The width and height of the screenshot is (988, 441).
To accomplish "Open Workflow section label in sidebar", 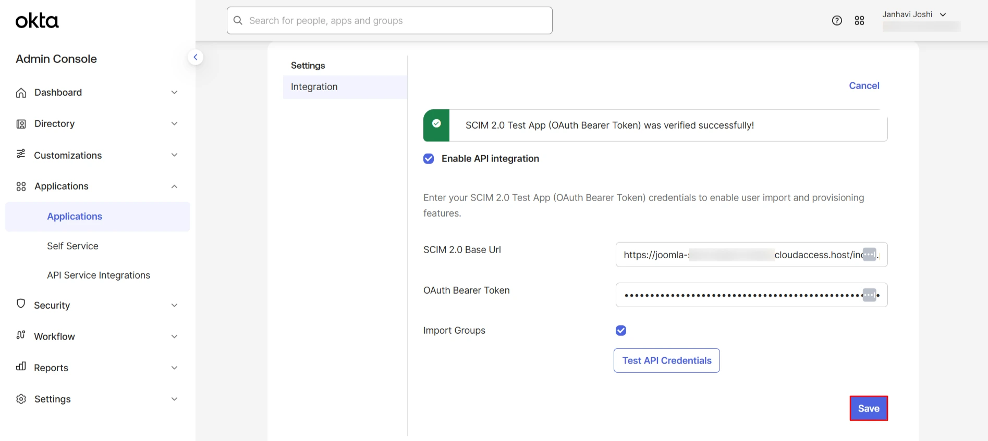I will coord(54,336).
